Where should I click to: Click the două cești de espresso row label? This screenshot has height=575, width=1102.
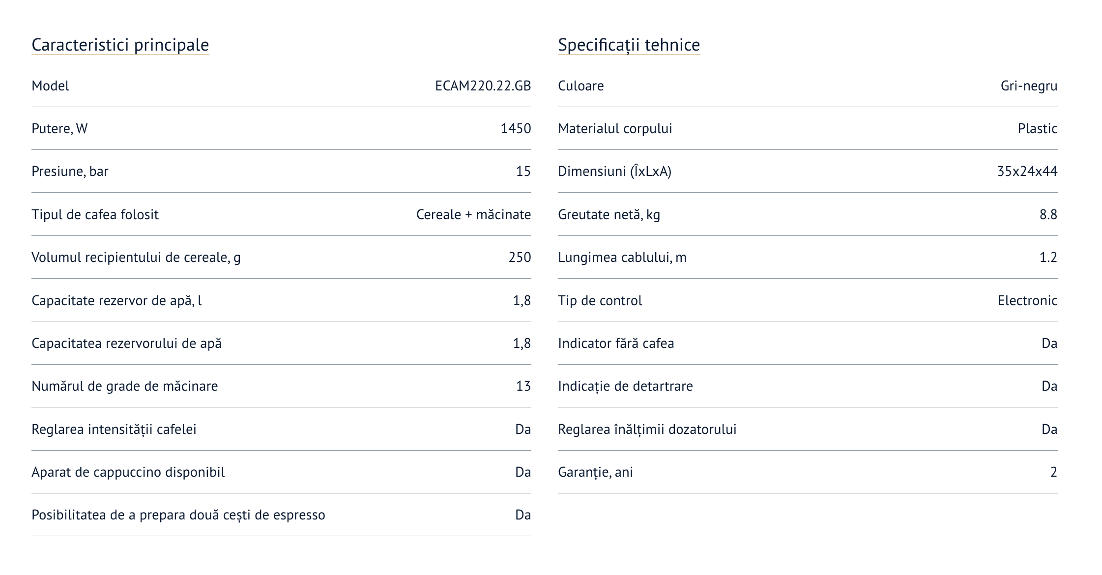[178, 515]
